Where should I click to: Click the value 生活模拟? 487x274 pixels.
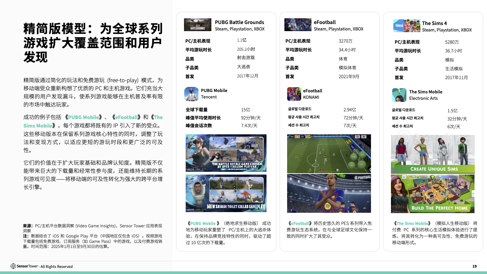tap(454, 69)
